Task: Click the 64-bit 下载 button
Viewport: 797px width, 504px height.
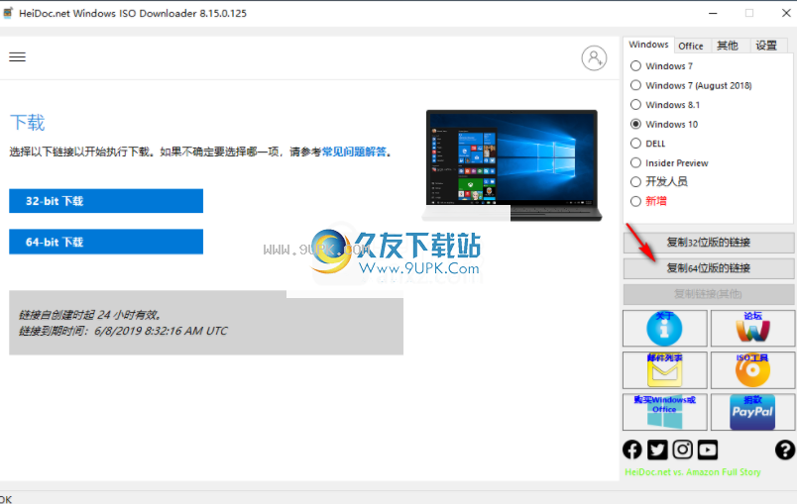Action: click(x=106, y=242)
